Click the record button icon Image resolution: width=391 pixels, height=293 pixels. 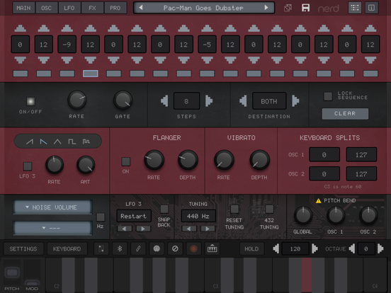click(x=193, y=248)
